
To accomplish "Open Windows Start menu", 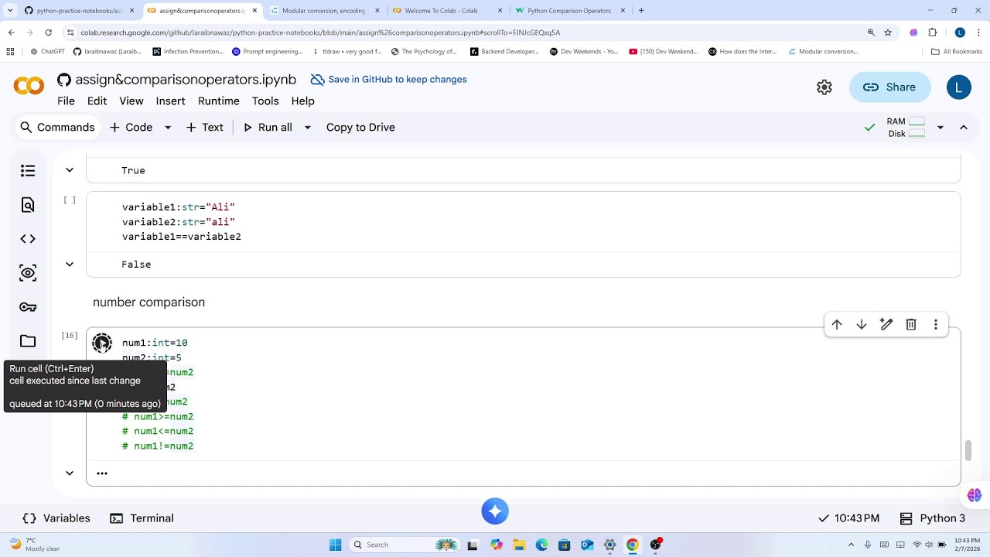I will tap(335, 545).
